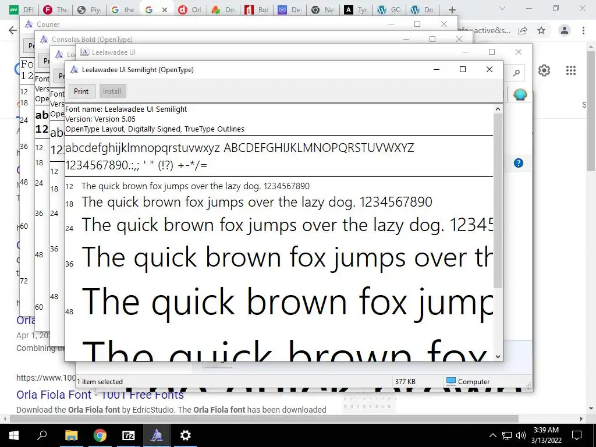Open the Google apps grid
The width and height of the screenshot is (596, 447).
(x=571, y=70)
